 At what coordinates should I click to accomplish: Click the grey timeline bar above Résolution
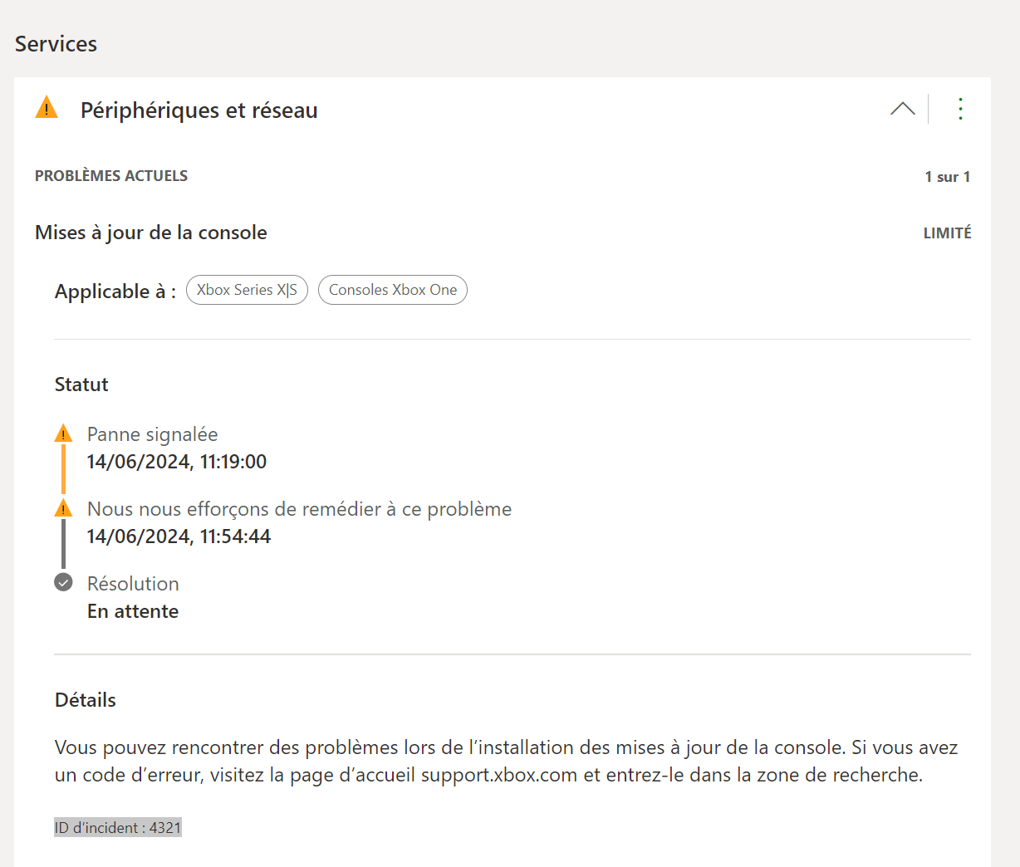pyautogui.click(x=63, y=544)
